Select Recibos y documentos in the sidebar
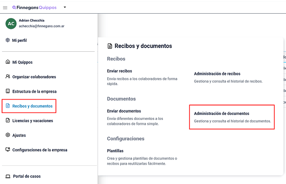 tap(32, 106)
